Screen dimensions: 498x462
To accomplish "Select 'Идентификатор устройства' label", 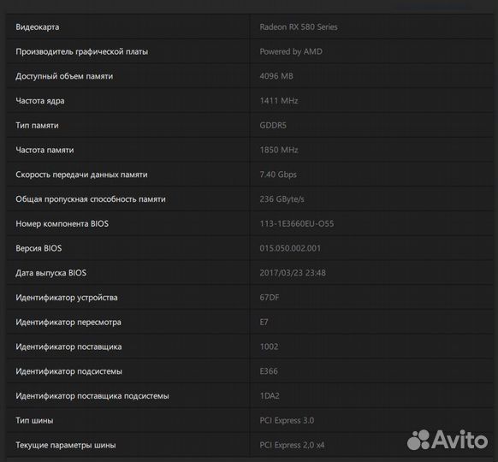I will [x=67, y=298].
